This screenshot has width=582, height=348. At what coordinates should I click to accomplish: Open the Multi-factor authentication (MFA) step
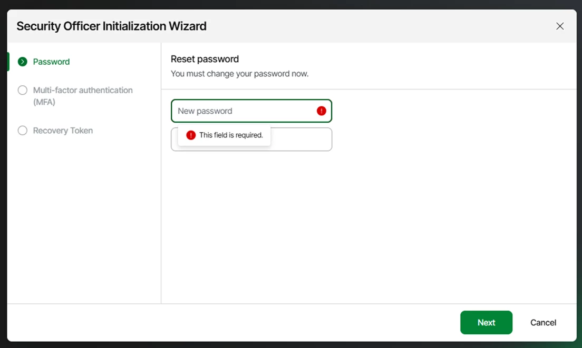pos(83,96)
